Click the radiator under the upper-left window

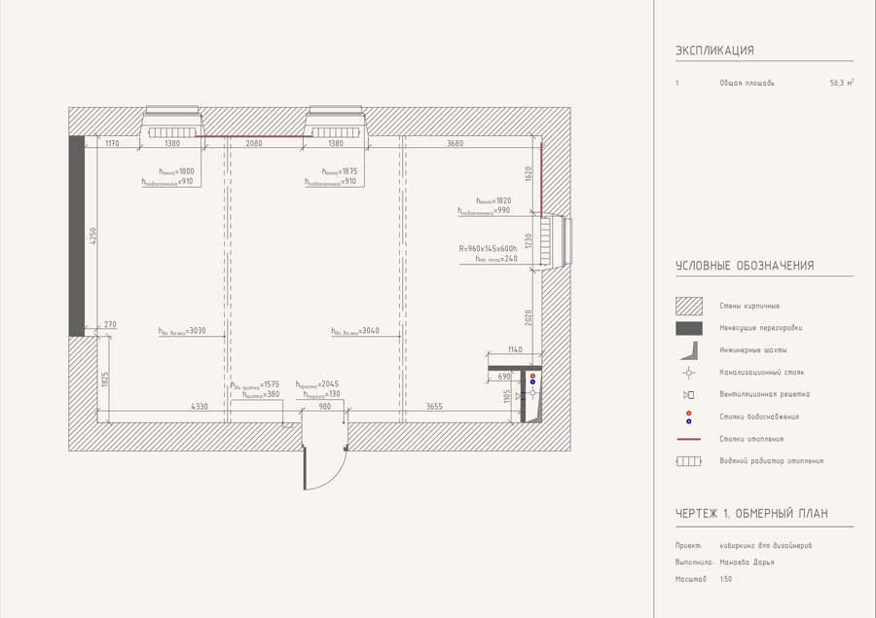(172, 132)
